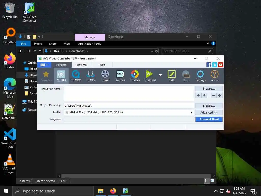Open the About question mark icon
This screenshot has width=261, height=196.
pyautogui.click(x=215, y=76)
